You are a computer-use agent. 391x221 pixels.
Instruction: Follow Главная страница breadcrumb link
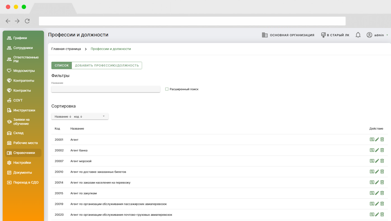(66, 49)
